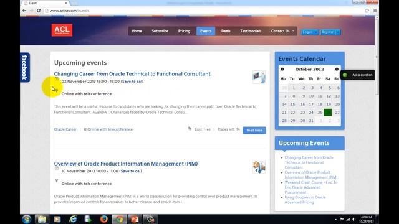The height and width of the screenshot is (224, 399).
Task: Open Home menu item
Action: point(137,31)
